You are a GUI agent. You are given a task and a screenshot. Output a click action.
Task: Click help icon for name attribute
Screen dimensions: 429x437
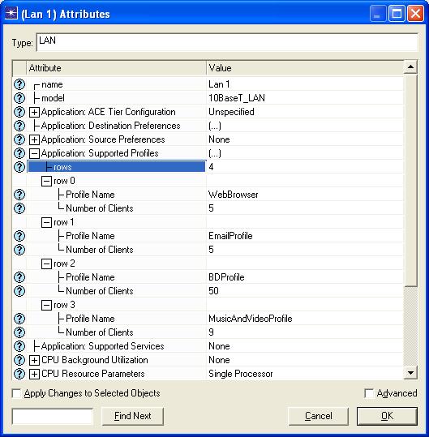19,84
